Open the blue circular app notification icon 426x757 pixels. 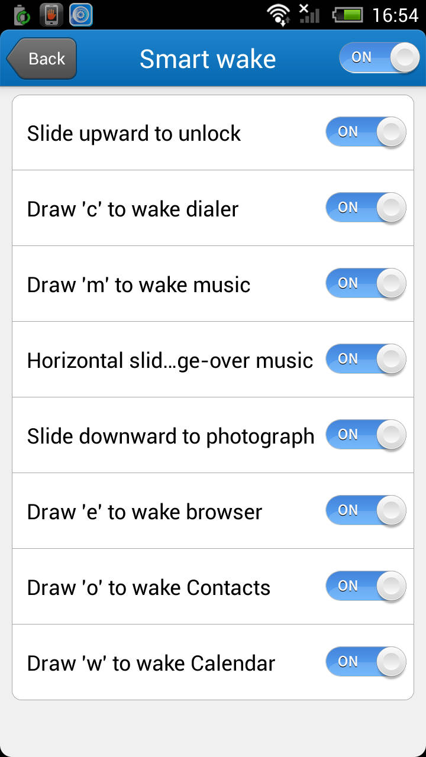pos(81,15)
